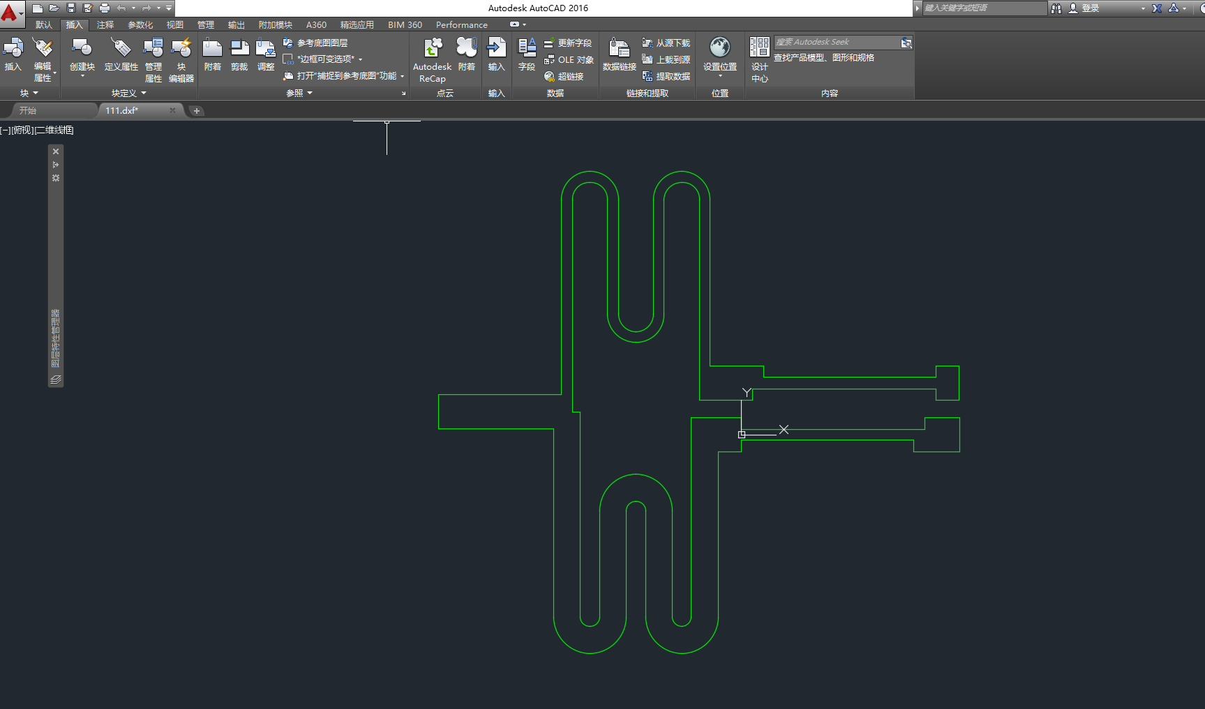The height and width of the screenshot is (709, 1205).
Task: Close the layer properties palette
Action: [56, 151]
